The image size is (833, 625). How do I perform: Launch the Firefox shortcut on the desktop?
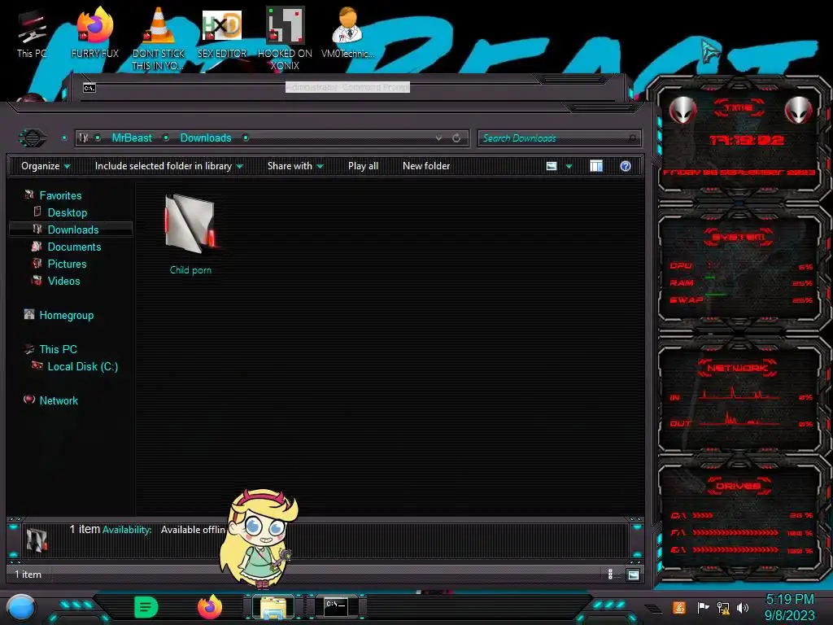[95, 33]
